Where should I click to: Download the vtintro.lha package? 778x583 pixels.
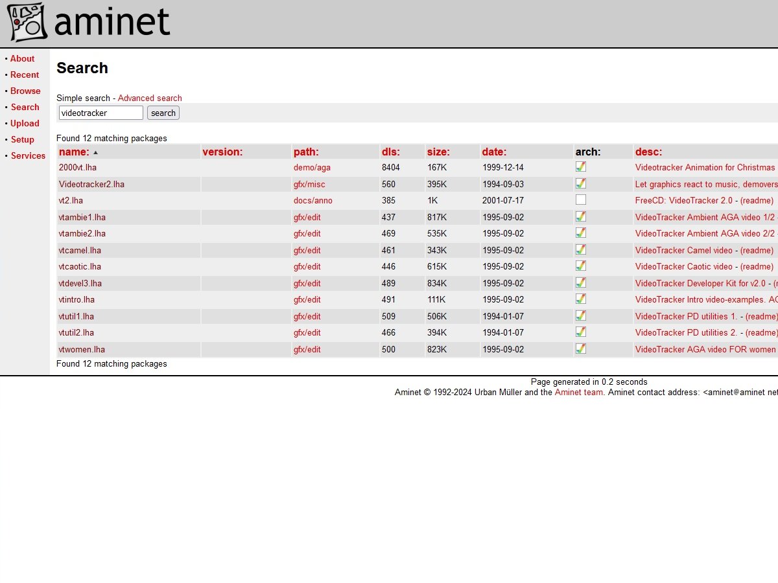pos(77,299)
